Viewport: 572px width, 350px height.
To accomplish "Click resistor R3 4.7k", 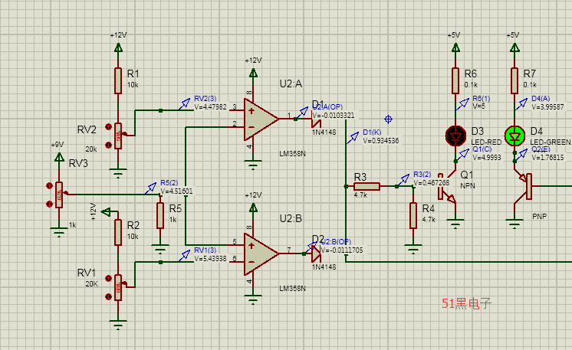I will 367,186.
